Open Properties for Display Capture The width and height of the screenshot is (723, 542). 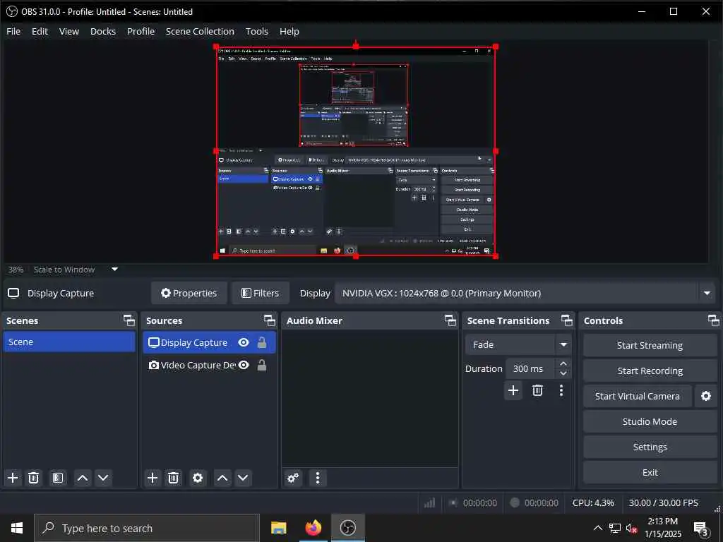189,293
